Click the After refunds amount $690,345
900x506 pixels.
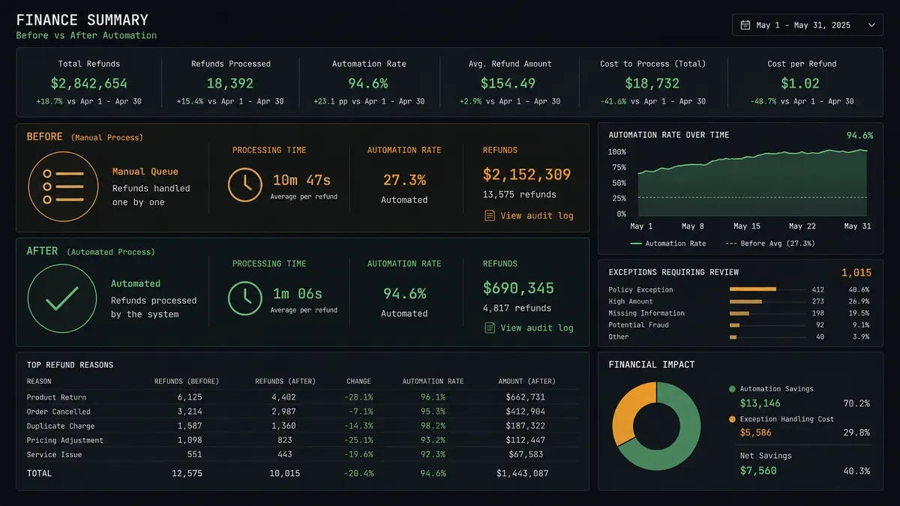click(x=519, y=288)
